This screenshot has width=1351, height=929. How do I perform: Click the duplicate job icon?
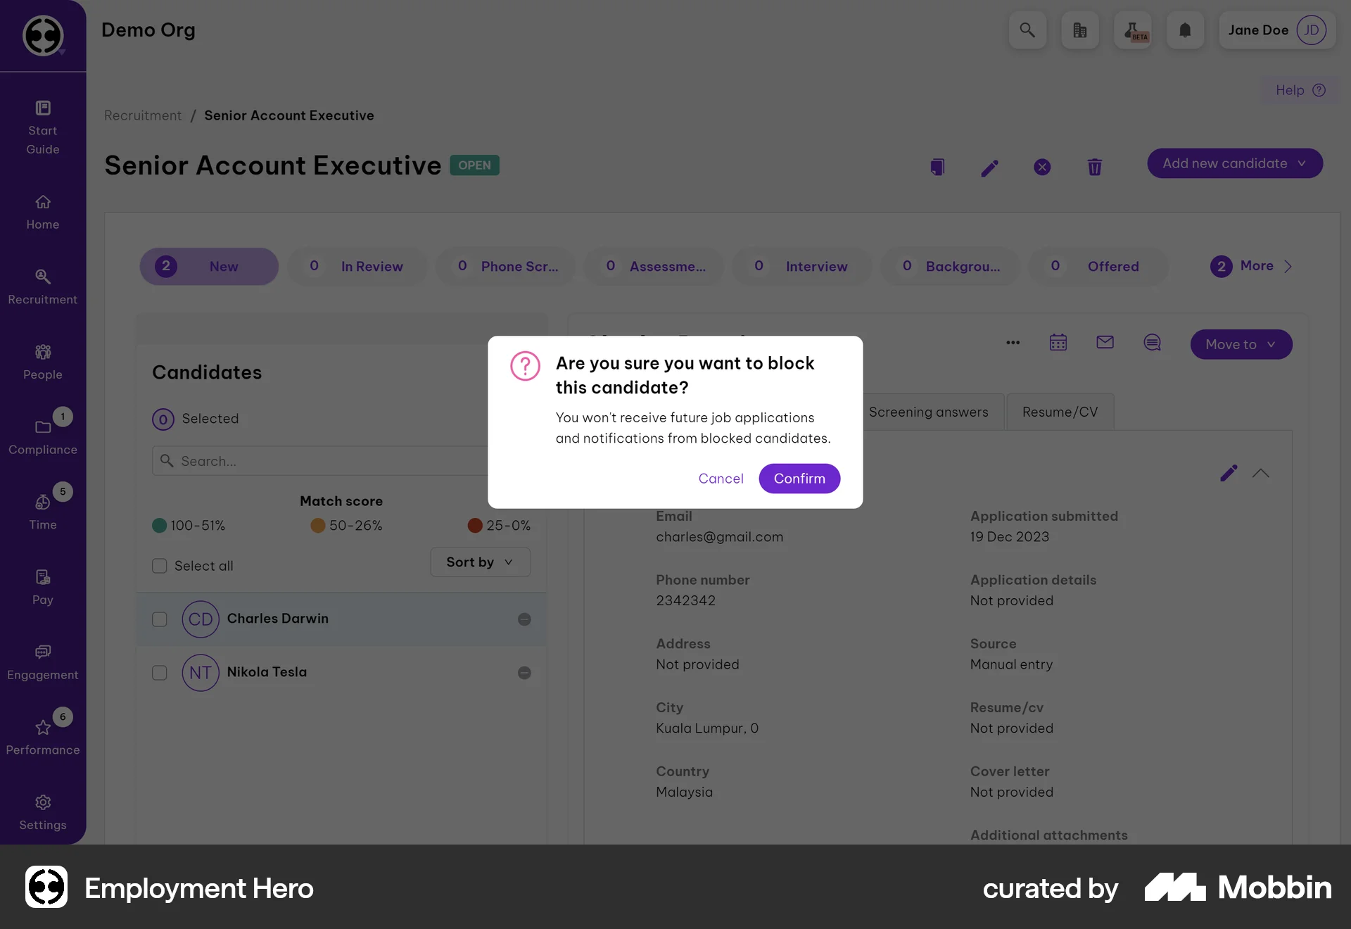pyautogui.click(x=937, y=167)
